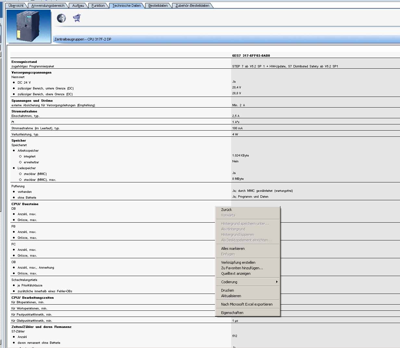Click 'davon remanent ohne Batterie' row label

(x=39, y=343)
